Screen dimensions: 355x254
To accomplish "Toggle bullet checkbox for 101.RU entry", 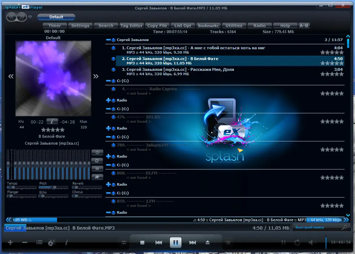I will 113,117.
